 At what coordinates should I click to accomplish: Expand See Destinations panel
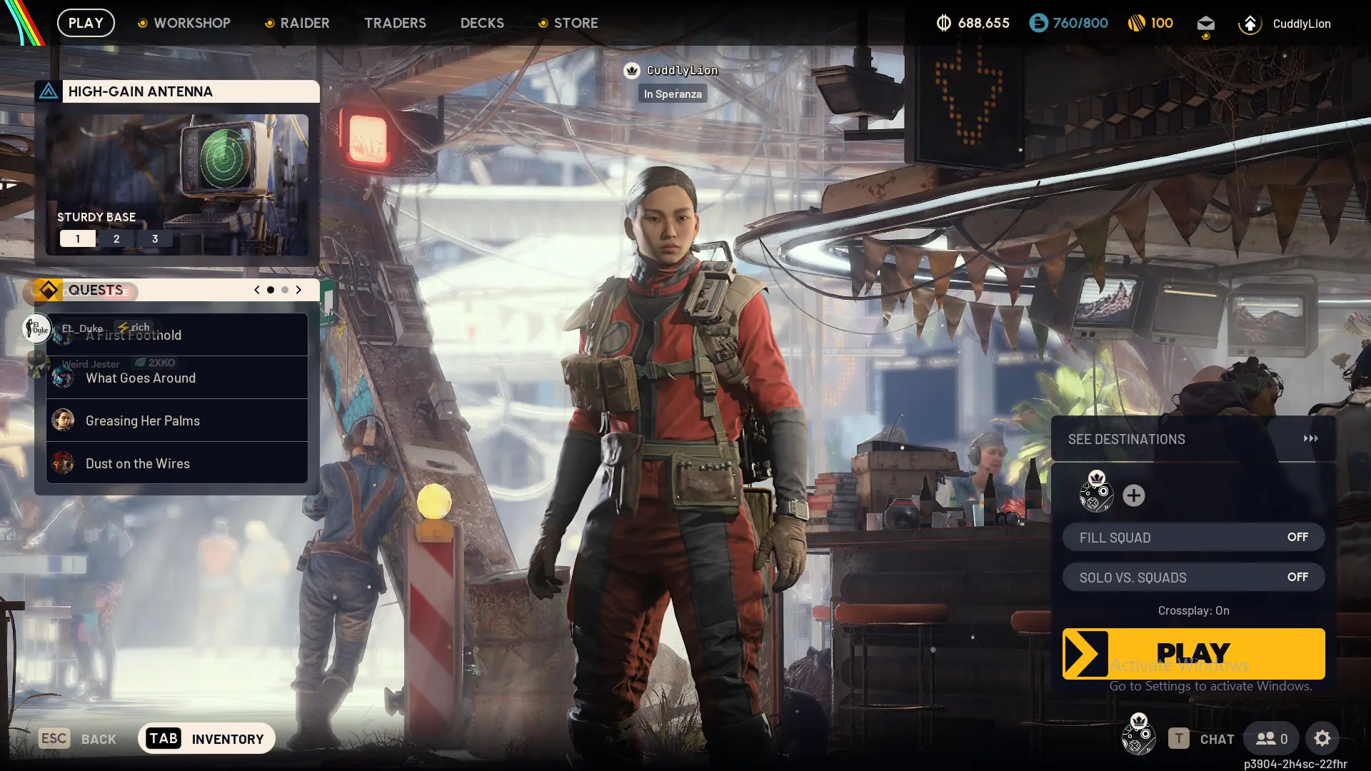(x=1193, y=439)
